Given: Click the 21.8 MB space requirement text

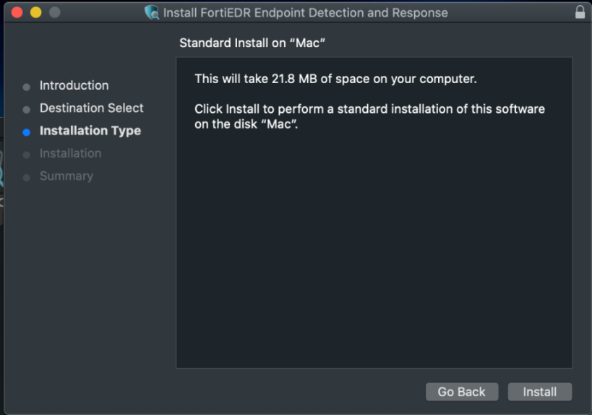Looking at the screenshot, I should [335, 79].
